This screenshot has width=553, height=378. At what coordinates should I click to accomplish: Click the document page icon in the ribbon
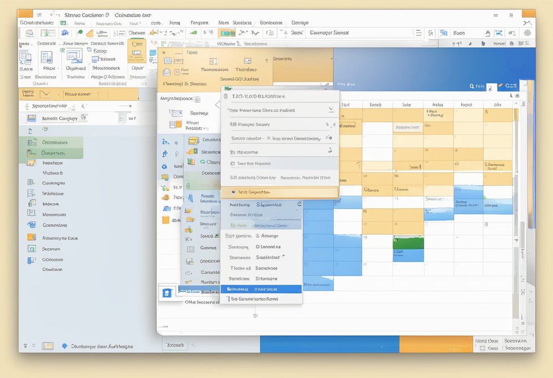[46, 57]
